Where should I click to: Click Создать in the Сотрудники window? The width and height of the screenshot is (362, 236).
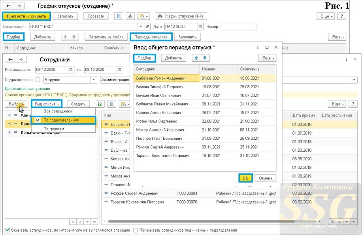78,104
